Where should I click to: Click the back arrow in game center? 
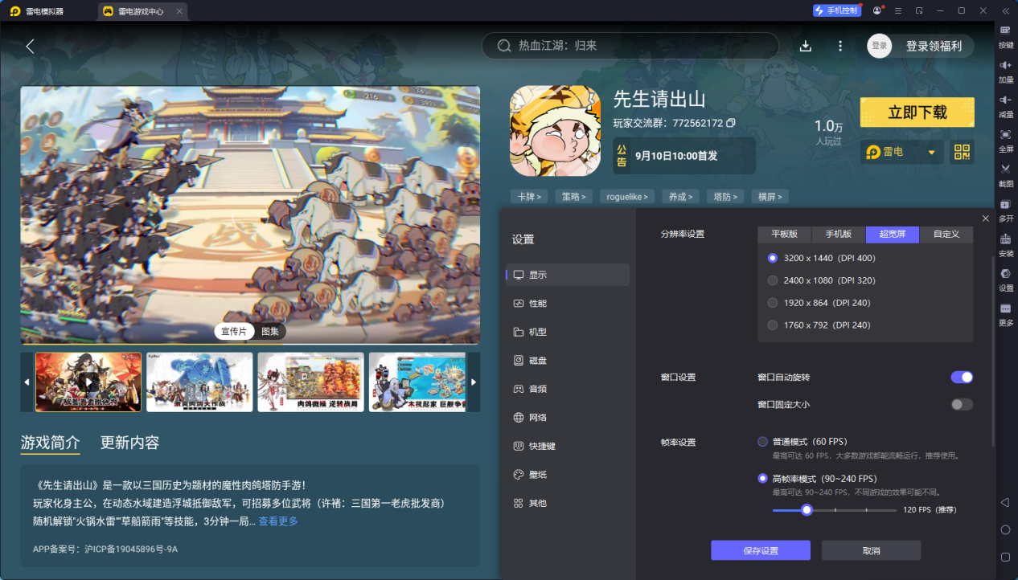30,46
